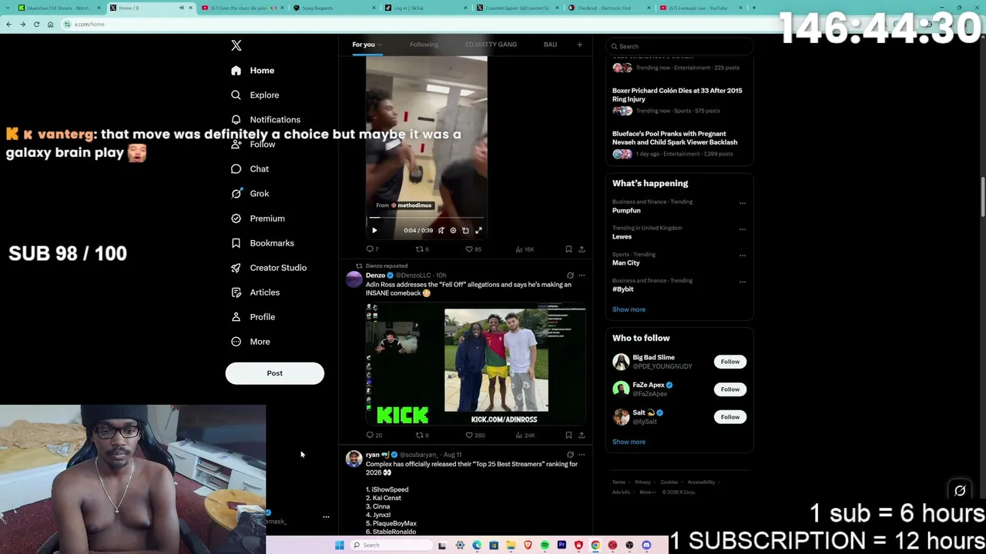Add a new timeline tab with plus
The width and height of the screenshot is (986, 554).
pos(580,45)
